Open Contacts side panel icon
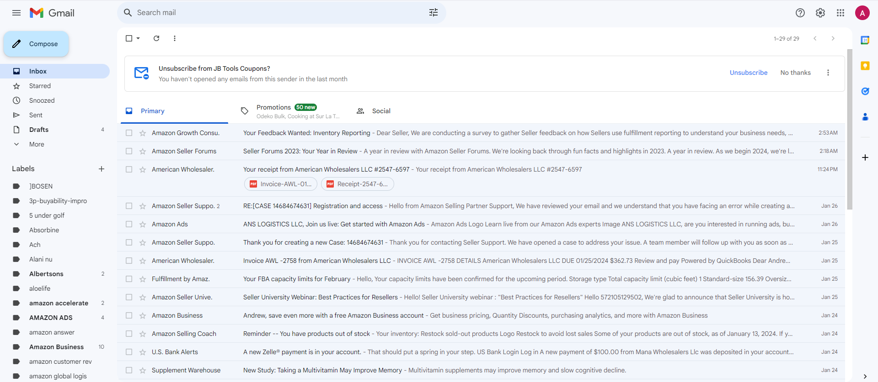The image size is (878, 382). point(865,117)
